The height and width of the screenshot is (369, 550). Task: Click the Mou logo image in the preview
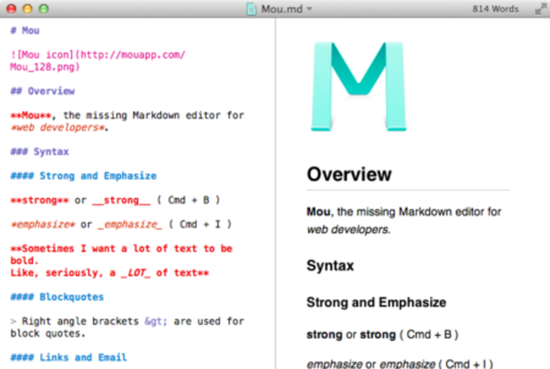(x=359, y=86)
